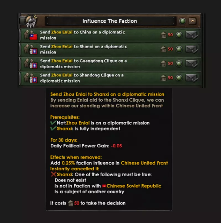Toggle green indicator for Shandong Clique mission
This screenshot has height=223, width=221.
tap(179, 78)
